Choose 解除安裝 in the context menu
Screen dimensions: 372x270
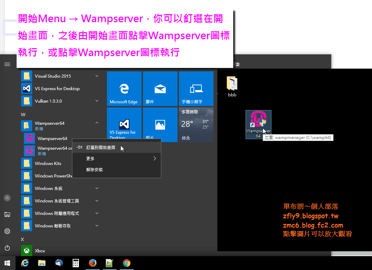coord(117,170)
